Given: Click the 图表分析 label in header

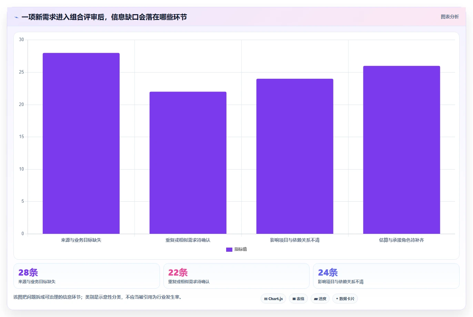Looking at the screenshot, I should pos(450,17).
